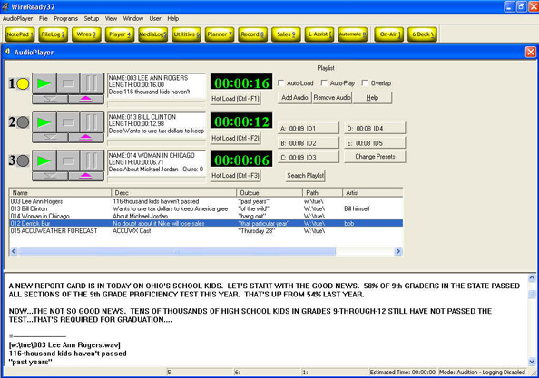539x378 pixels.
Task: Click script text scroll down arrow
Action: pyautogui.click(x=532, y=362)
